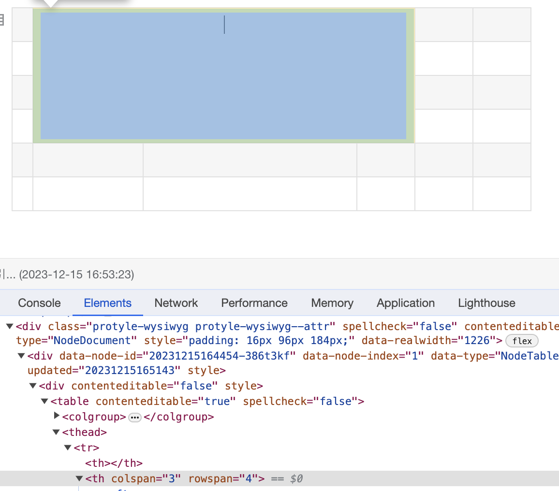The width and height of the screenshot is (559, 491).
Task: Collapse the div contenteditable="false" node
Action: 33,386
